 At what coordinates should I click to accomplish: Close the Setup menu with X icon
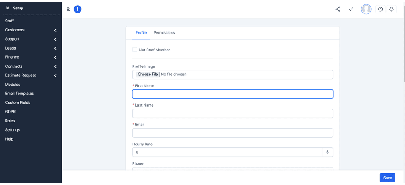[7, 8]
